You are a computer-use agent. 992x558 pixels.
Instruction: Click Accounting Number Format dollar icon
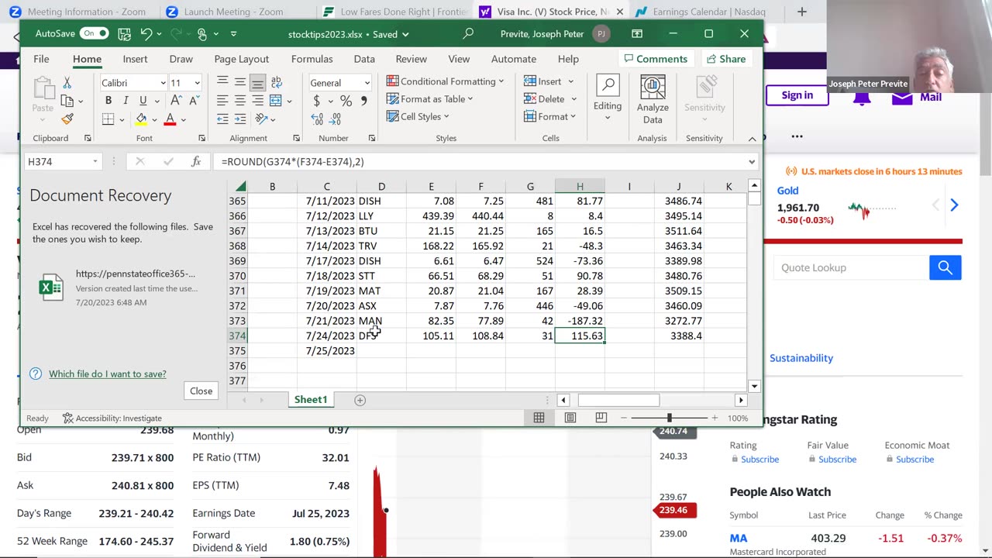[316, 101]
